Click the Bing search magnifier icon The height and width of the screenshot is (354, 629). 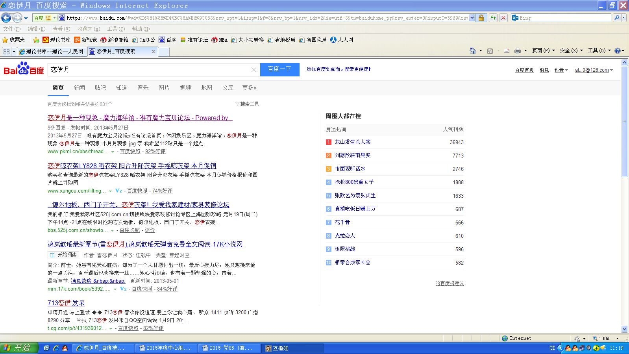click(617, 18)
